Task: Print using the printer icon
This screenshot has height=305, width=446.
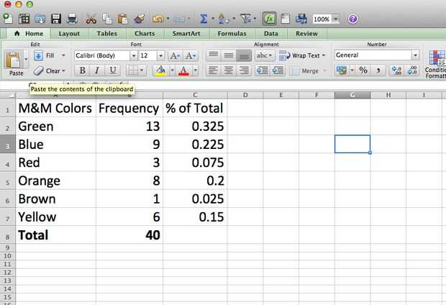Action: click(x=72, y=19)
